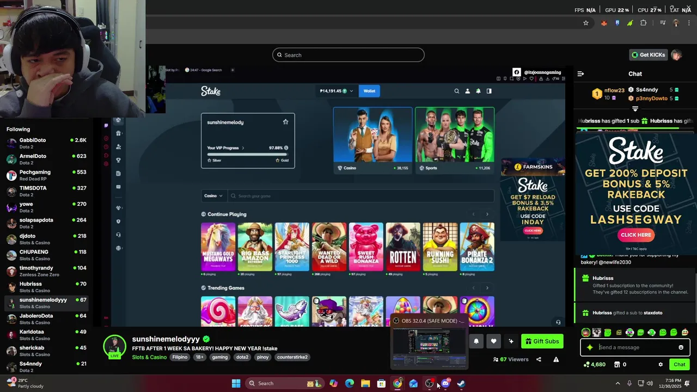Open Pechgaming channel in Following list
This screenshot has width=697, height=392.
pos(47,175)
